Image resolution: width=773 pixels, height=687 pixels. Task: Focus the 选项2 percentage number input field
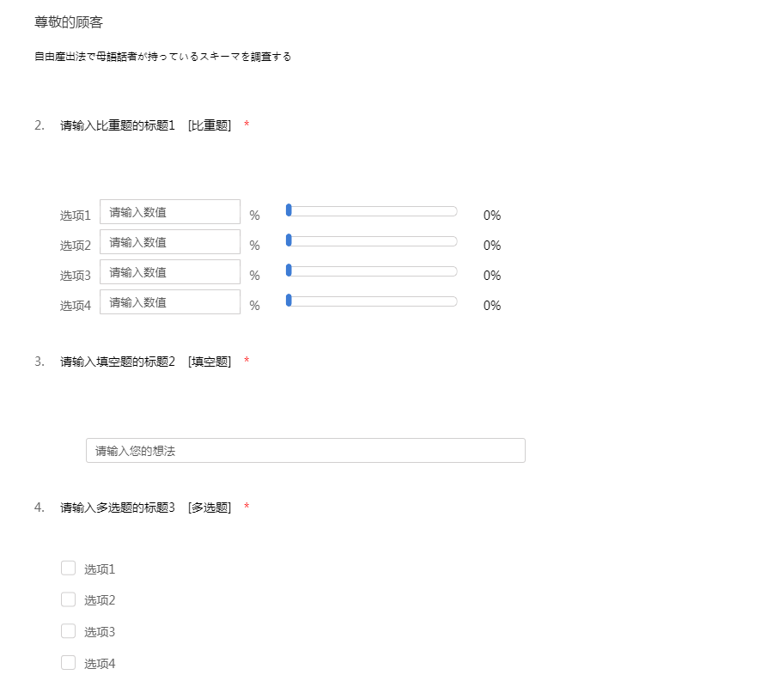pyautogui.click(x=169, y=242)
